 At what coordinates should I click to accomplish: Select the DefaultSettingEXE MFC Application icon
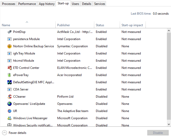point(9,82)
